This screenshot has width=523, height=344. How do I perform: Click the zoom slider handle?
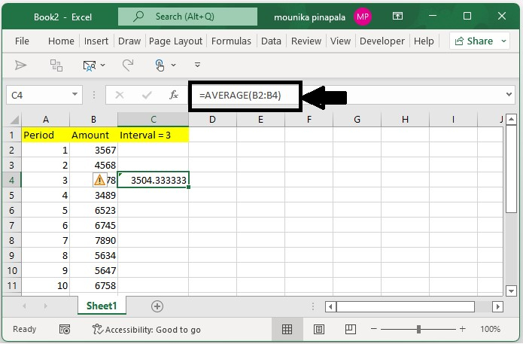click(x=418, y=329)
